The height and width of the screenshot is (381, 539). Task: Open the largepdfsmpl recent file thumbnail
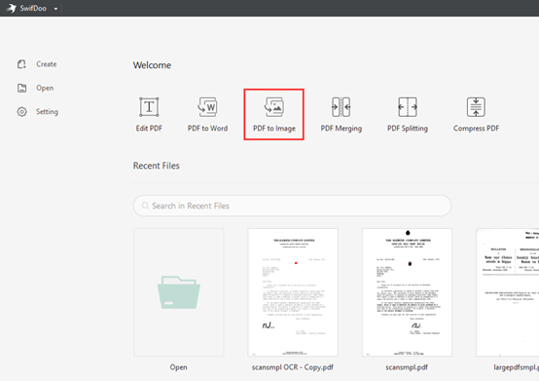[x=507, y=292]
